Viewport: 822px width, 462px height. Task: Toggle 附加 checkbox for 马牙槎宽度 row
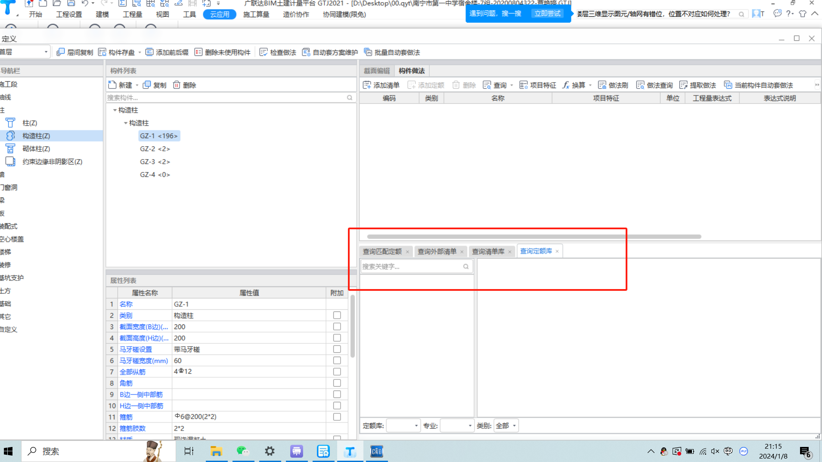pos(337,360)
